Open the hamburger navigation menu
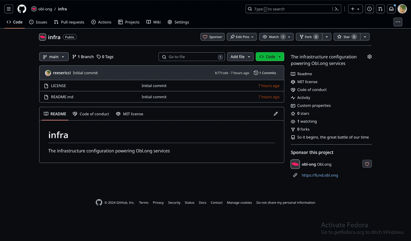 tap(9, 9)
